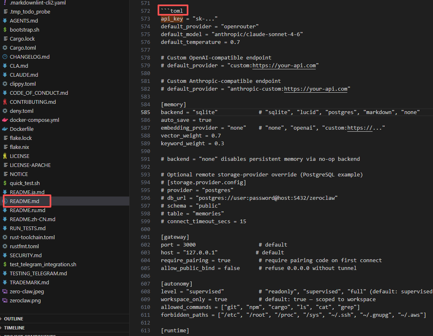The image size is (433, 336).
Task: Open CLA.md in the explorer
Action: [x=19, y=66]
